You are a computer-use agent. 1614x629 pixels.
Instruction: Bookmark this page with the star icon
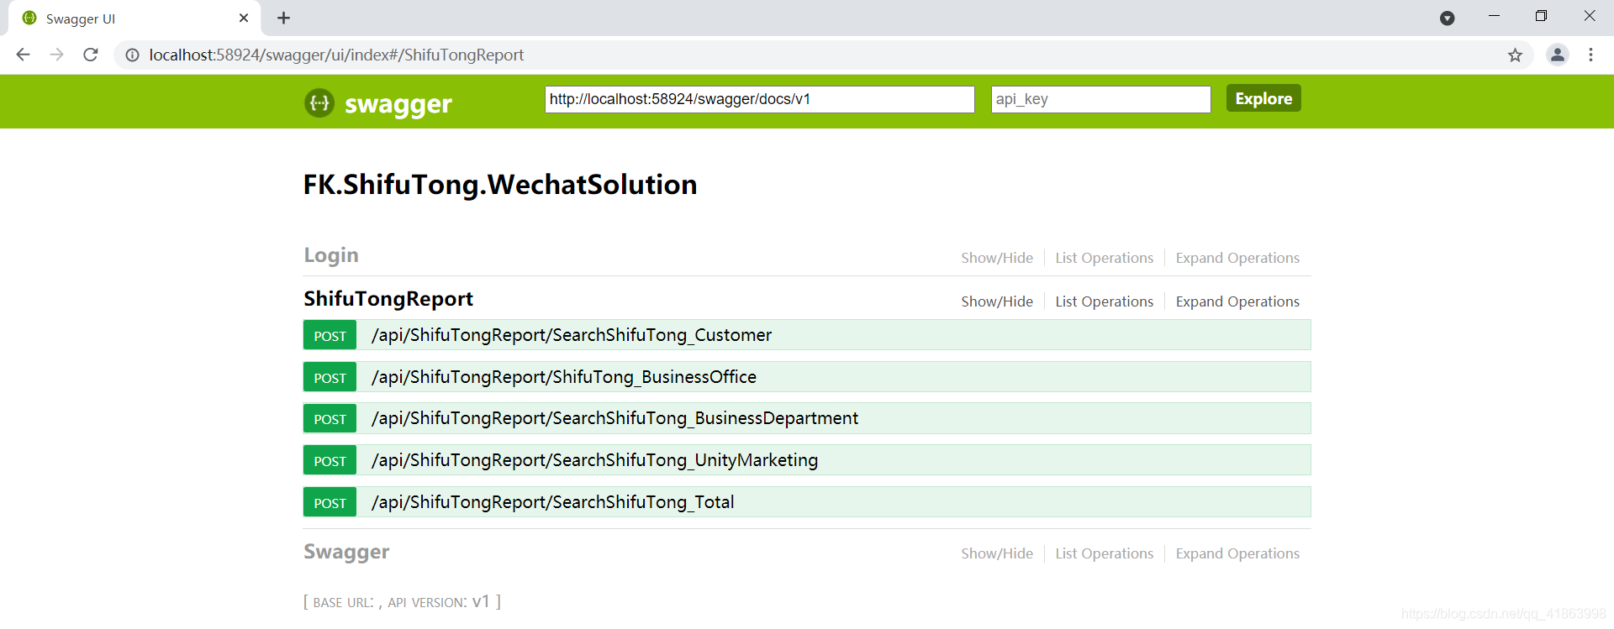1515,55
